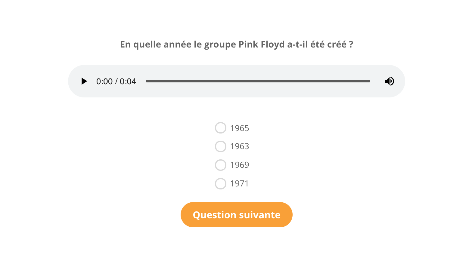Viewport: 472px width, 258px height.
Task: Click the 0:04 total duration text
Action: pyautogui.click(x=128, y=81)
